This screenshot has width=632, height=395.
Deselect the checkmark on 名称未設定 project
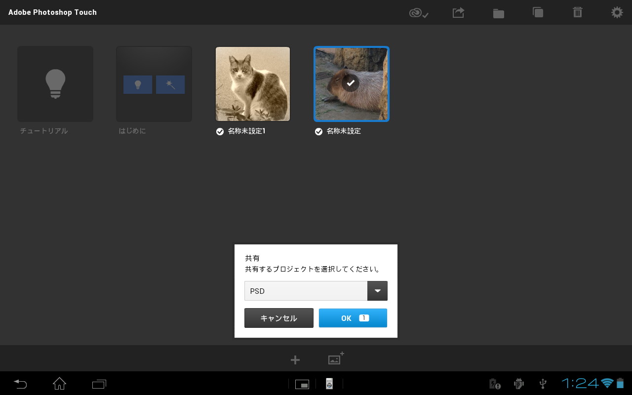click(318, 131)
